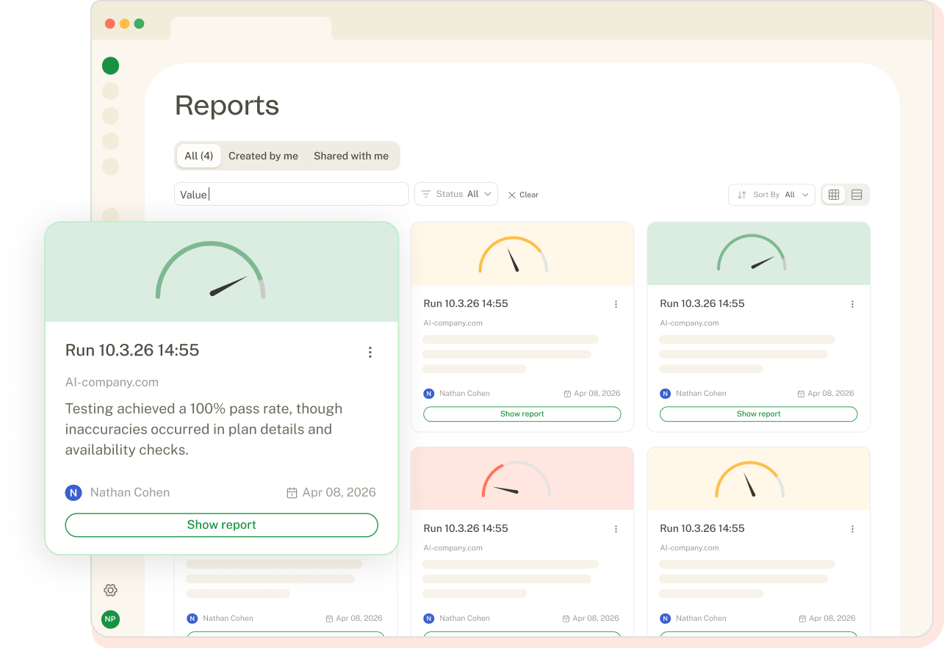
Task: Click the filter lines icon in the Status dropdown
Action: [426, 194]
